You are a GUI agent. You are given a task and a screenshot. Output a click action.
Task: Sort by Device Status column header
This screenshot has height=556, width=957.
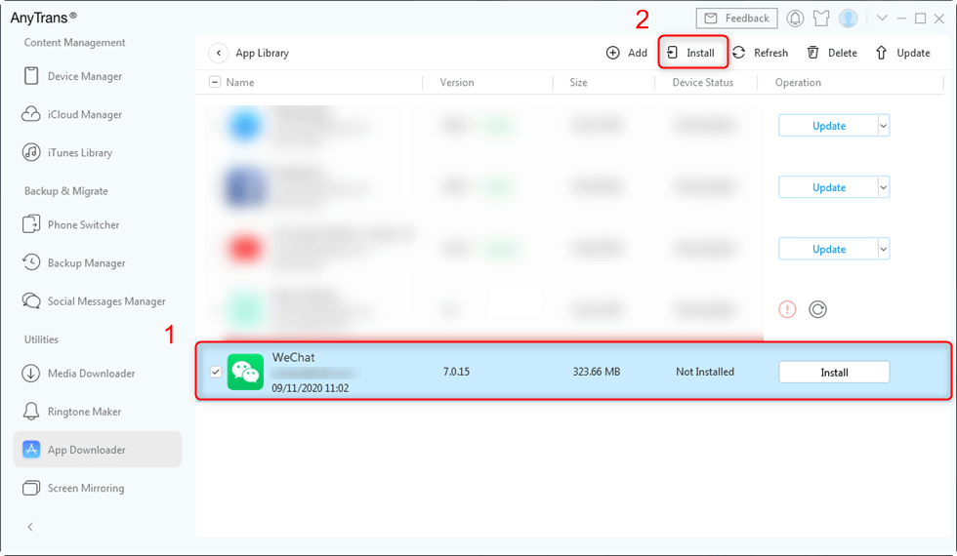[702, 82]
